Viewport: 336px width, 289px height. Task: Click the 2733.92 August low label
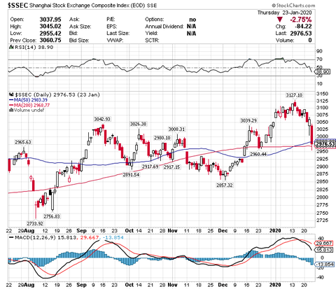pos(35,224)
